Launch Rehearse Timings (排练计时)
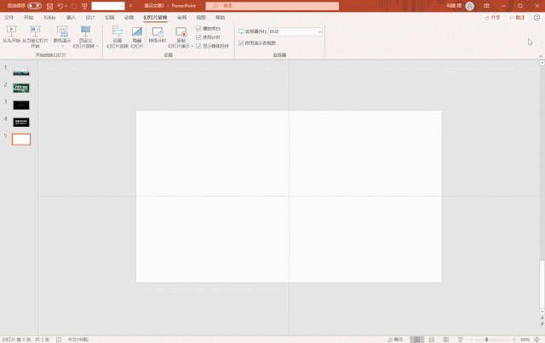The width and height of the screenshot is (545, 343). coord(158,35)
